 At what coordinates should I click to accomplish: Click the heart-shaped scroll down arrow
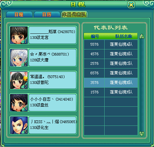tap(142, 134)
